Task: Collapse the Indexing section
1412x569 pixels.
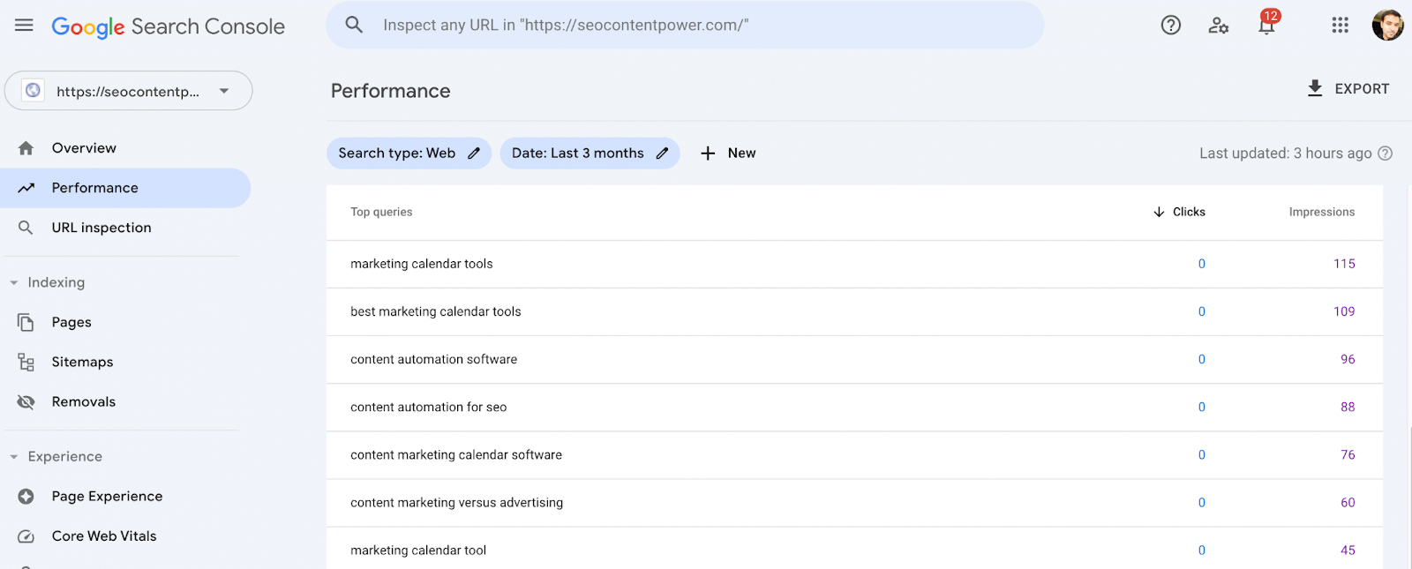Action: (x=14, y=283)
